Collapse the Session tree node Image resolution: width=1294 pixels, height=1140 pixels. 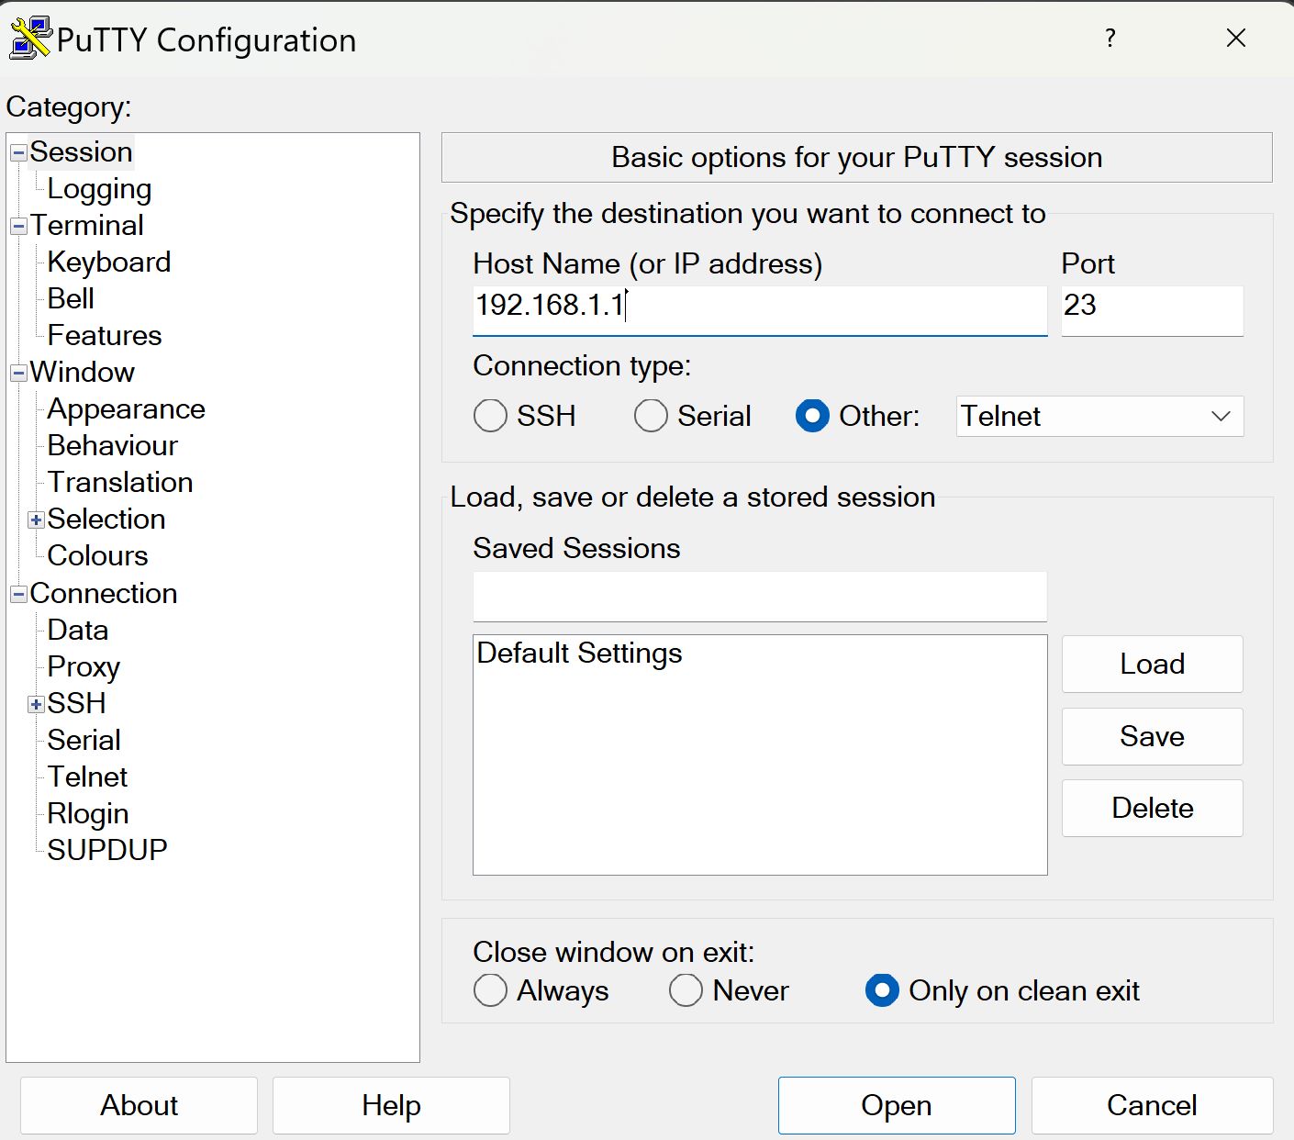[x=18, y=153]
